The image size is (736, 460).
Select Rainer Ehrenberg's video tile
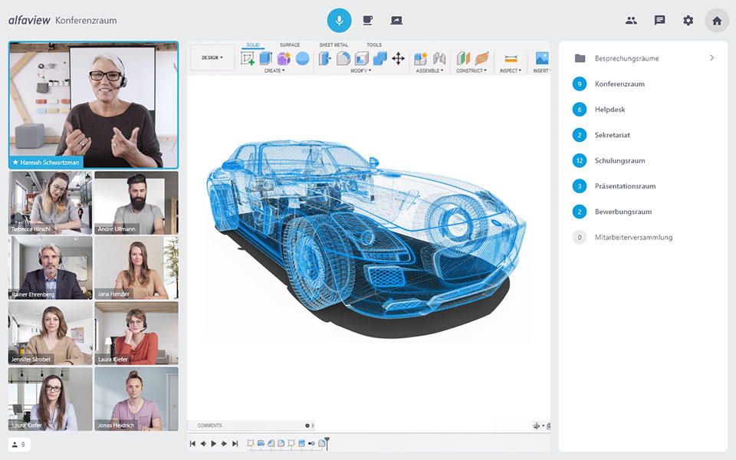(51, 268)
